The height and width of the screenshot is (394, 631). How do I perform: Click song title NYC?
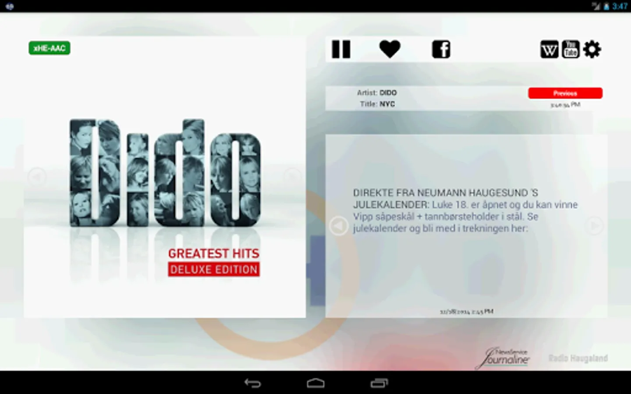point(387,104)
